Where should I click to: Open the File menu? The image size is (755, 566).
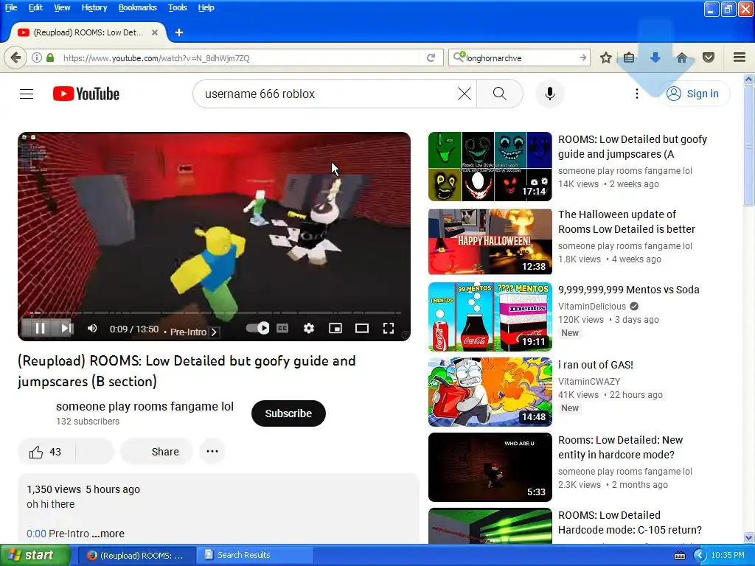pos(10,7)
